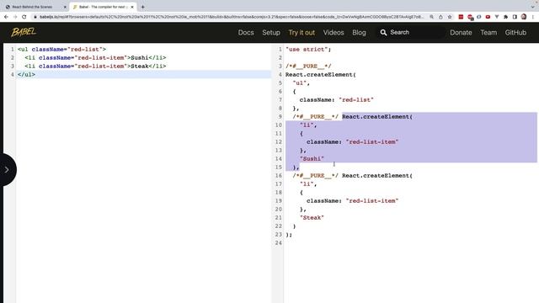Image resolution: width=539 pixels, height=303 pixels.
Task: Click the first red square extension icon
Action: 461,17
